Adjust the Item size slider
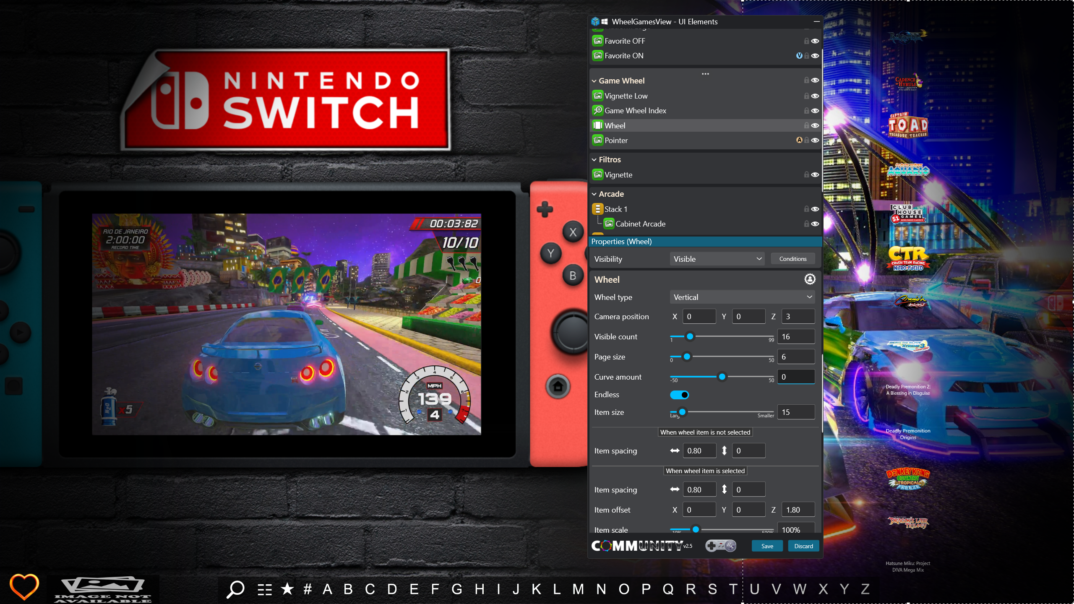1074x604 pixels. pos(683,412)
